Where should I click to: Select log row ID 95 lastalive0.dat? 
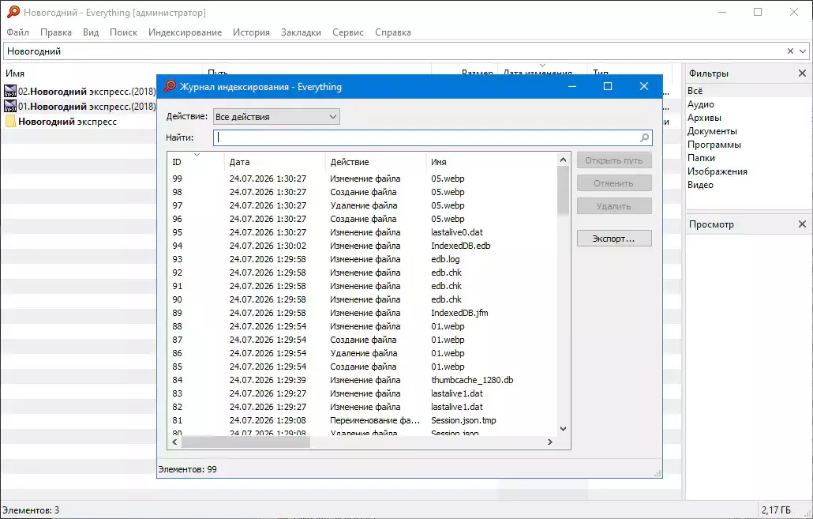[362, 232]
